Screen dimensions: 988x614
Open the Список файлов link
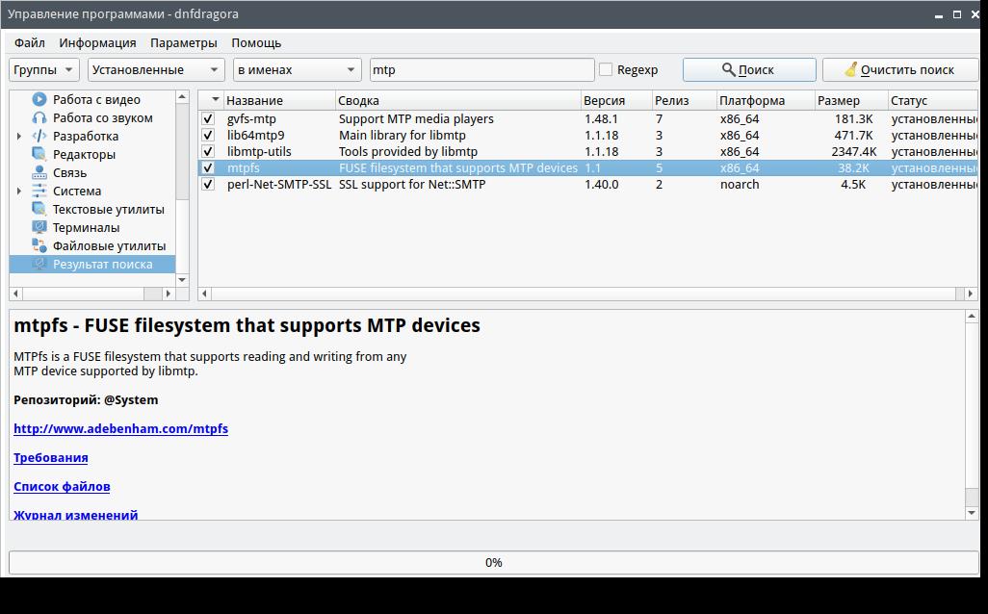[62, 487]
